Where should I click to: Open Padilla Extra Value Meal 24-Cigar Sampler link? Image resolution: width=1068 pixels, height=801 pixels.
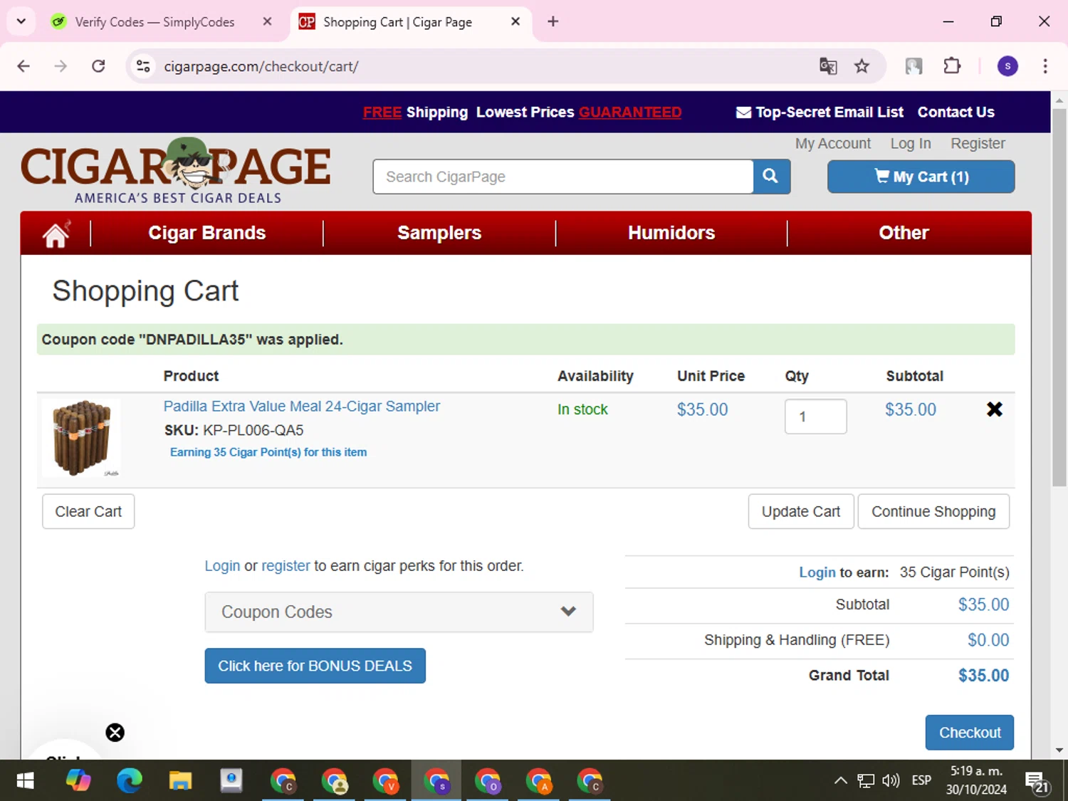(302, 406)
